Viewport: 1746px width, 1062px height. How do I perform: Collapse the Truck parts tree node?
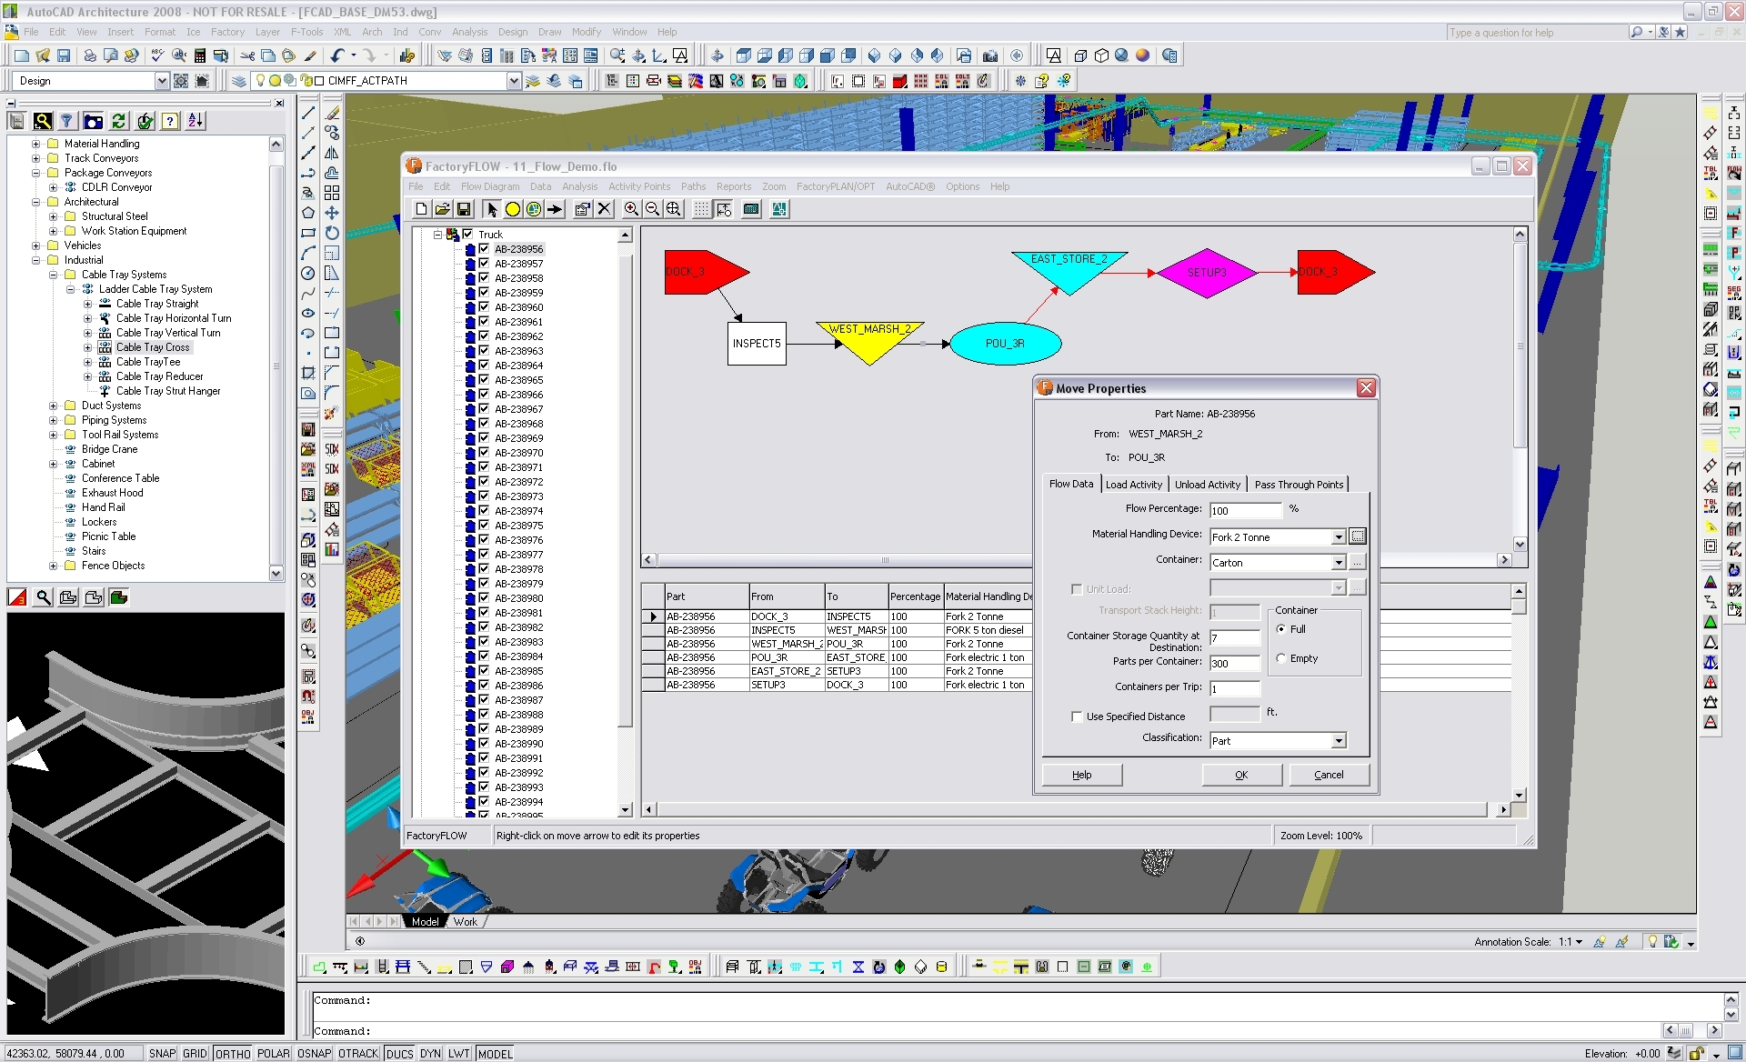437,234
